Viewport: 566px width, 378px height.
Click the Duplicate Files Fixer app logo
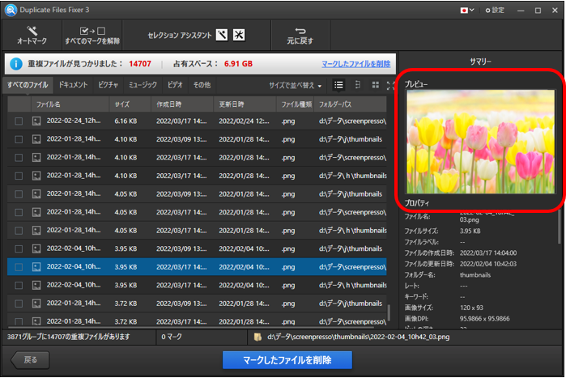coord(11,10)
